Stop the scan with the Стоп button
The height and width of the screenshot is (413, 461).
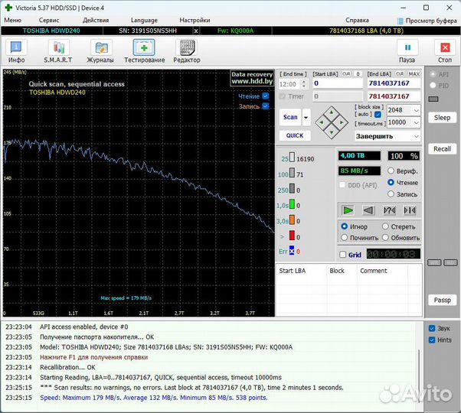[x=444, y=50]
